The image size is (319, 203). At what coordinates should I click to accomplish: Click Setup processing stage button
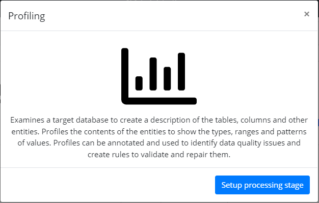click(x=262, y=185)
